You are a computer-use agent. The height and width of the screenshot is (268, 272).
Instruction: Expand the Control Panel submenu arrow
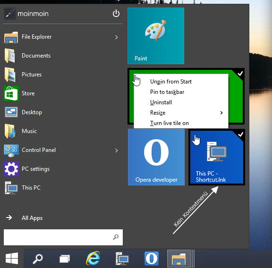pyautogui.click(x=116, y=151)
